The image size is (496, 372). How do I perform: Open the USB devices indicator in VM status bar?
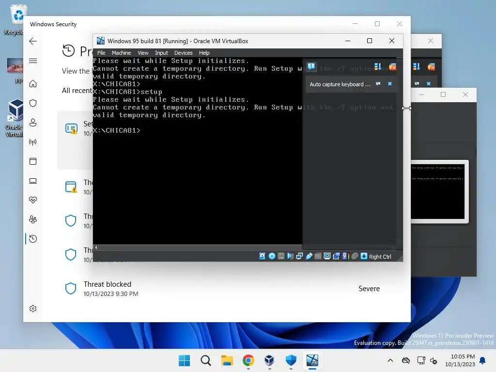point(309,256)
